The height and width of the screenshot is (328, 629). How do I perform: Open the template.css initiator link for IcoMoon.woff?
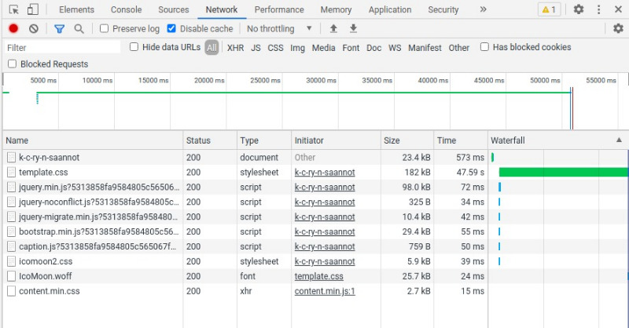(x=318, y=276)
